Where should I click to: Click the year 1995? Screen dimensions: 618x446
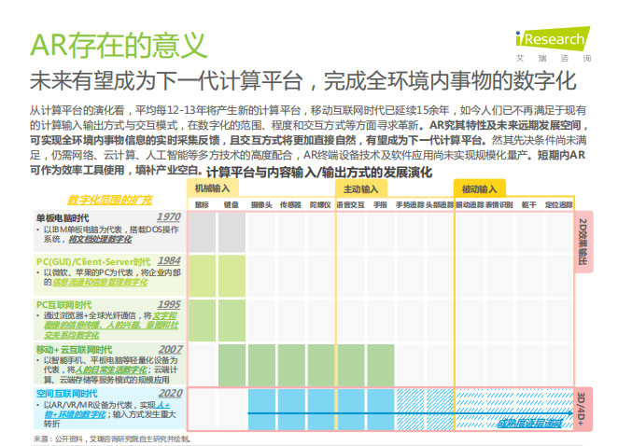[169, 304]
